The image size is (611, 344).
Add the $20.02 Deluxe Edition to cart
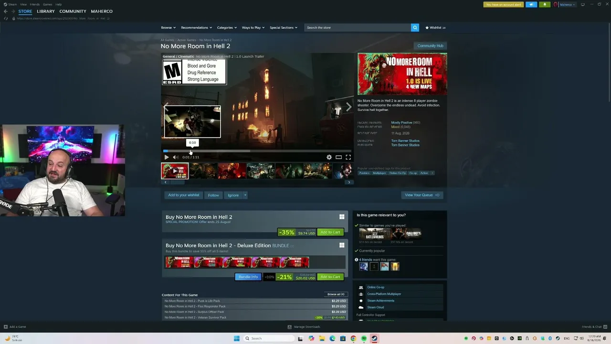(330, 277)
